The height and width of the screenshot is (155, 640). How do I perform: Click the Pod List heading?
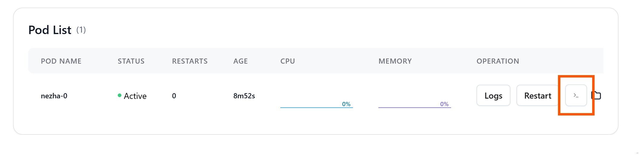pos(50,30)
